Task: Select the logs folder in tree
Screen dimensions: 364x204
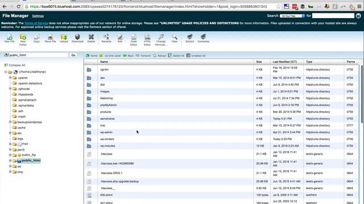Action: tap(20, 139)
